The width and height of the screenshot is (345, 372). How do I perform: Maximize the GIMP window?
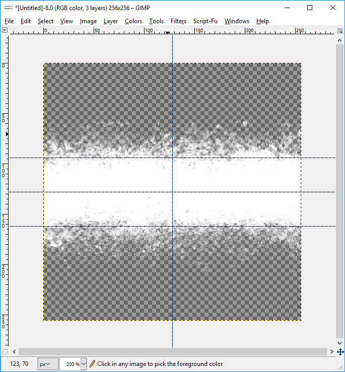coord(310,8)
